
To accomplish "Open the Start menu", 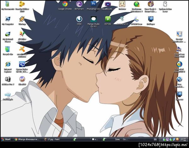I will click(6, 139).
